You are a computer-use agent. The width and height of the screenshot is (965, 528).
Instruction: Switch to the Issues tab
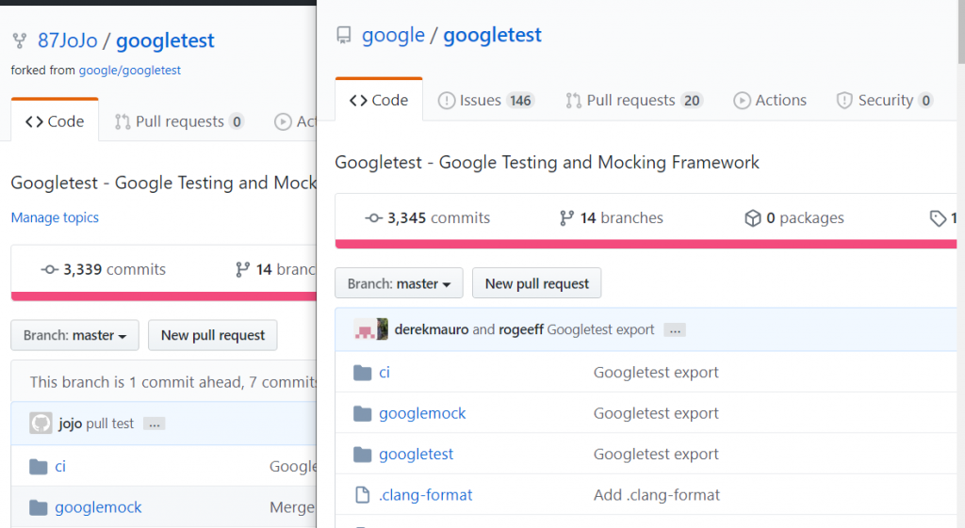(485, 101)
